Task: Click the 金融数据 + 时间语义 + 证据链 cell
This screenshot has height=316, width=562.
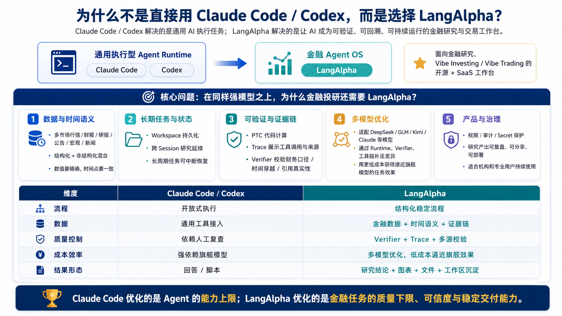Action: (421, 224)
